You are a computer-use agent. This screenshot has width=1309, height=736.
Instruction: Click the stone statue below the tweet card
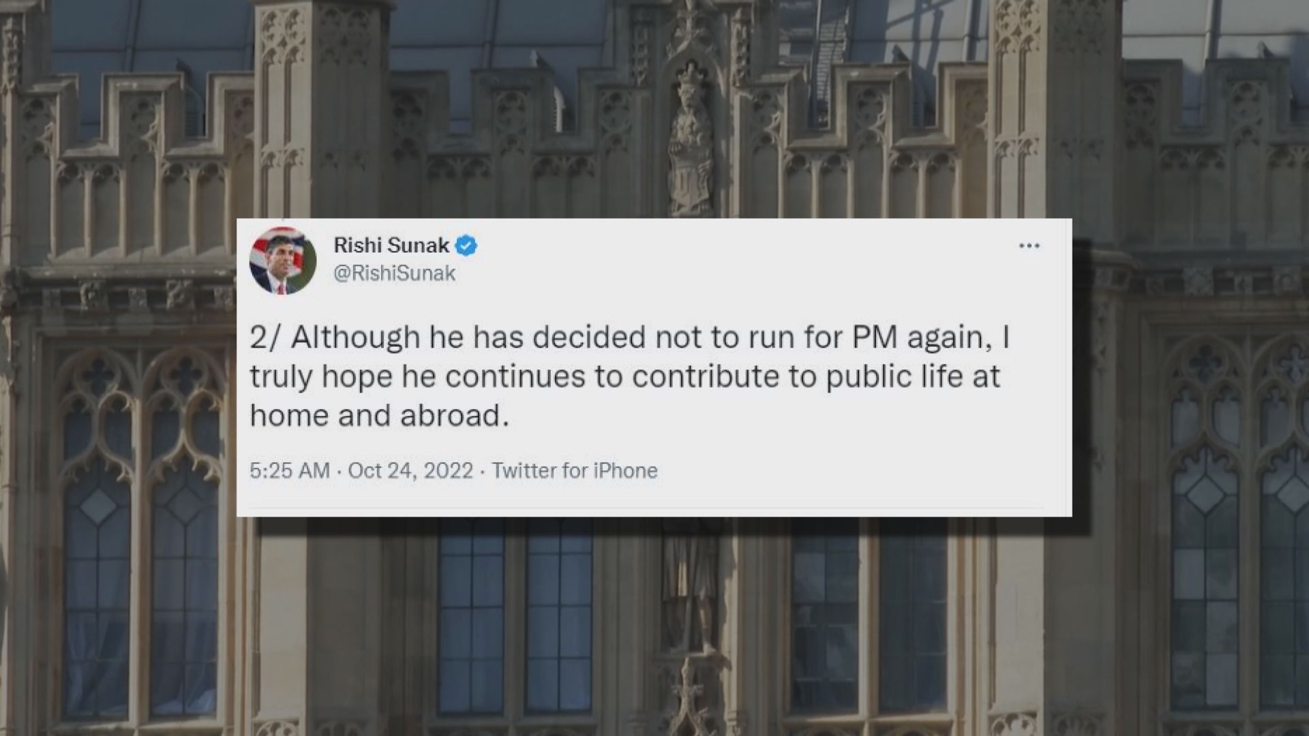pos(689,593)
